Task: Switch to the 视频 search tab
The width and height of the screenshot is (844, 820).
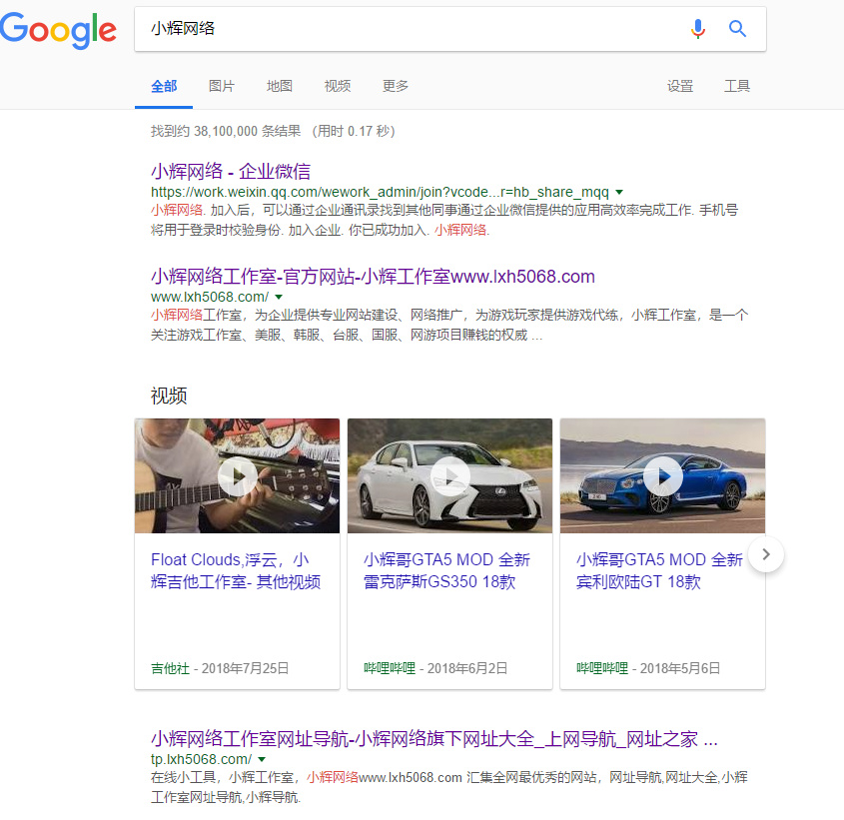Action: click(x=338, y=86)
